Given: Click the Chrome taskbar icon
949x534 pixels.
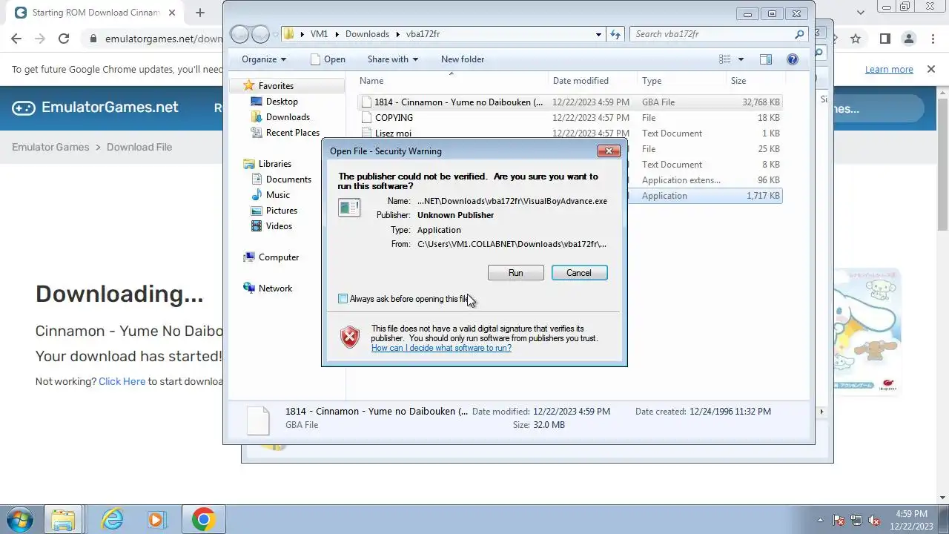Looking at the screenshot, I should pyautogui.click(x=203, y=519).
